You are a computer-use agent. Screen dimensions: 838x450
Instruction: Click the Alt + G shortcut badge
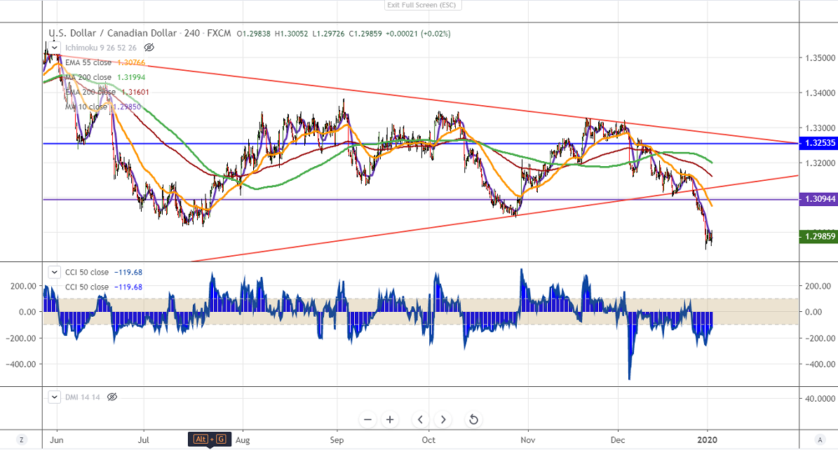(x=210, y=439)
